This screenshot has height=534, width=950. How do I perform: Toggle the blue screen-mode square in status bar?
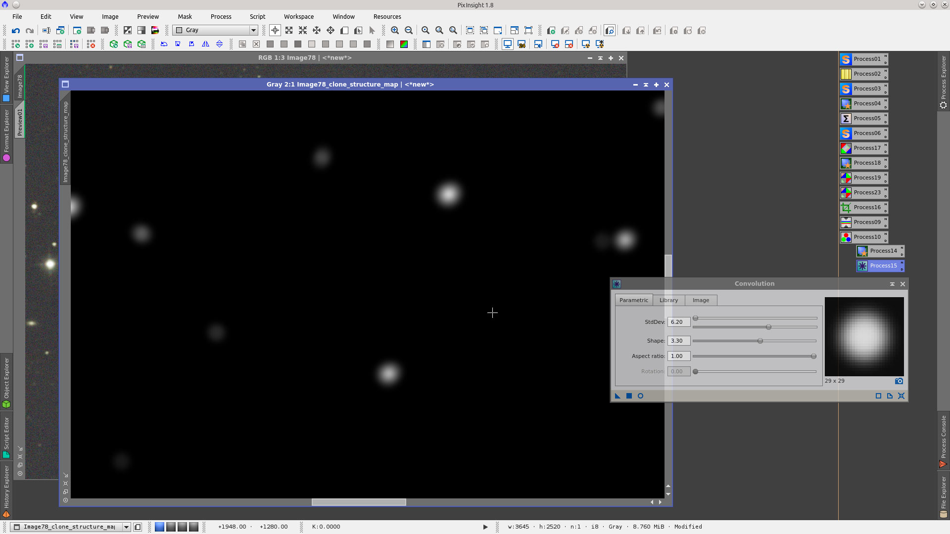[159, 527]
